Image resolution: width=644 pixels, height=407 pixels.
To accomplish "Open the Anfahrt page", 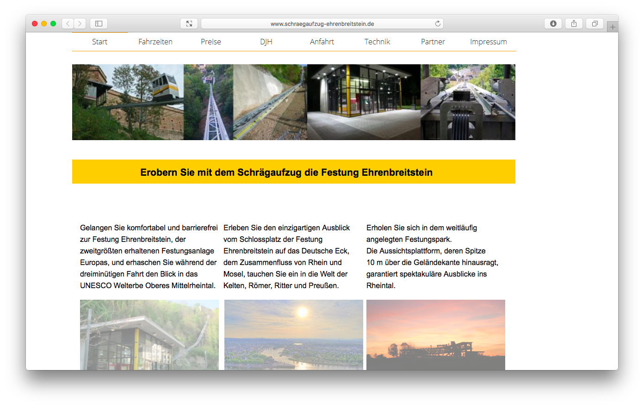I will pos(322,42).
